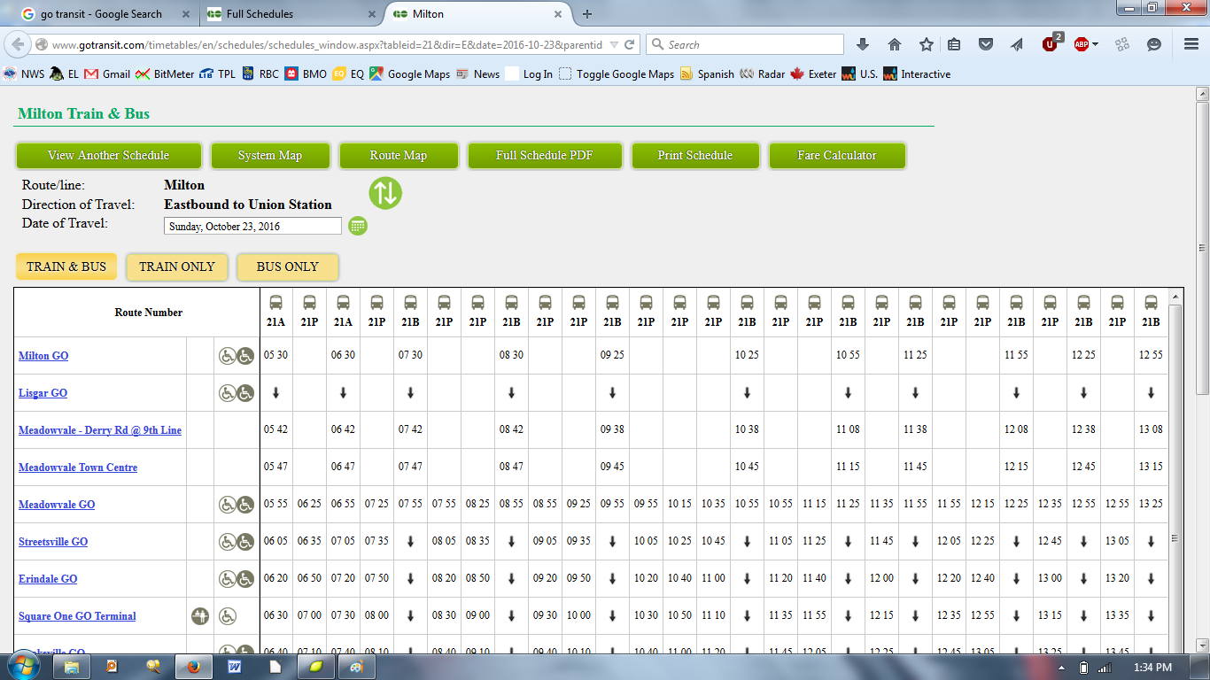Click the Date of Travel input field

(x=253, y=227)
